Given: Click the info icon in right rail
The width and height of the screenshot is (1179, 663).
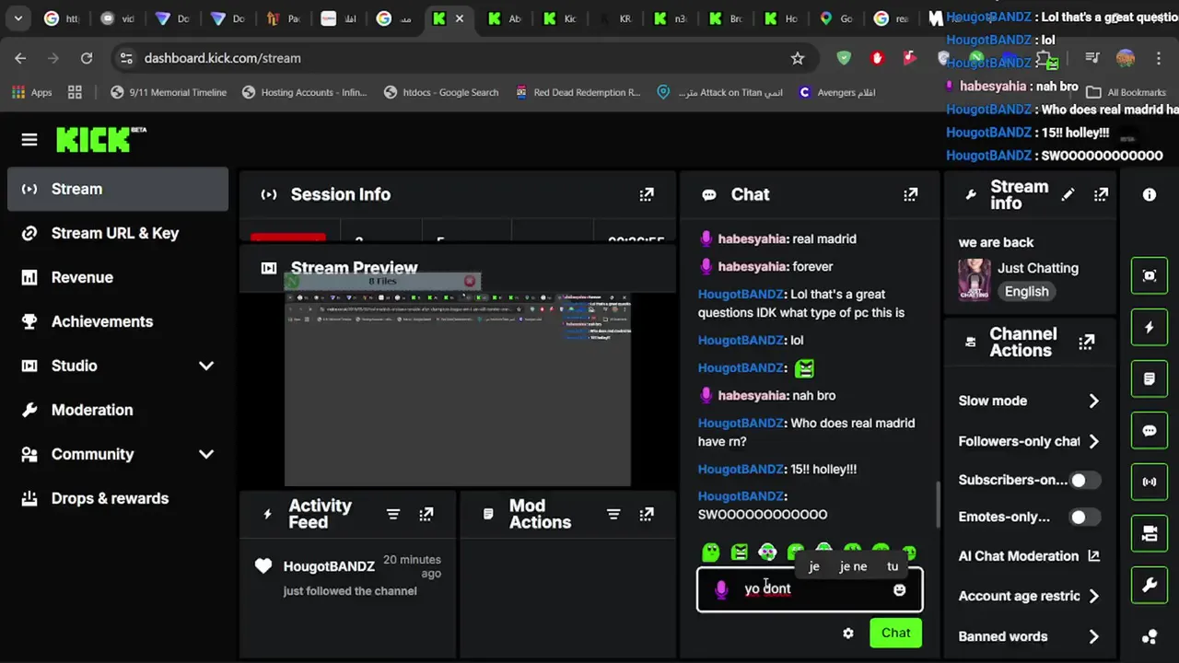Looking at the screenshot, I should coord(1150,194).
